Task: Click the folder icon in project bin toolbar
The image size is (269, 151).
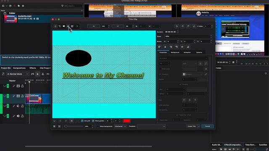Action: click(10, 6)
